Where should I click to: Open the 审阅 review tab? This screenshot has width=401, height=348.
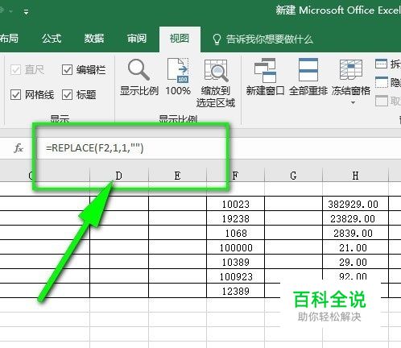(x=137, y=39)
